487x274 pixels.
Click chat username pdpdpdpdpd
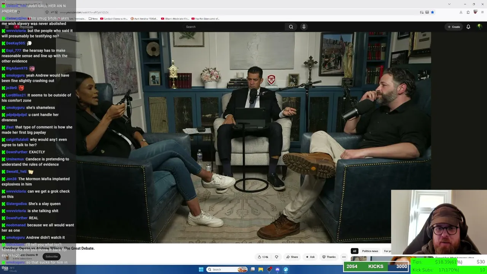click(x=16, y=115)
